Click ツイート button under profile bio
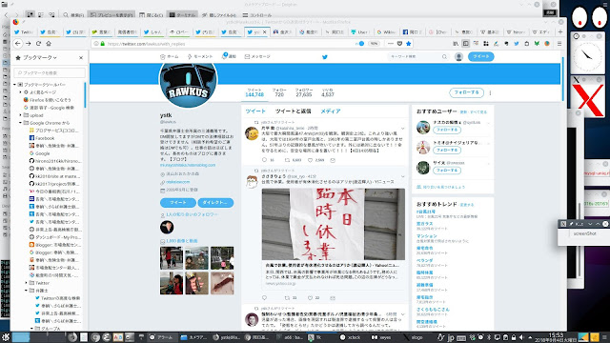Image resolution: width=610 pixels, height=343 pixels. tap(178, 203)
